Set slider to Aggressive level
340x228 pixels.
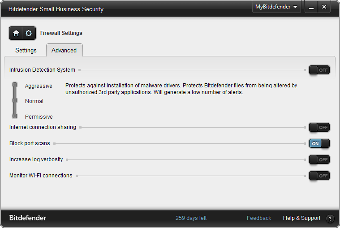tap(15, 85)
